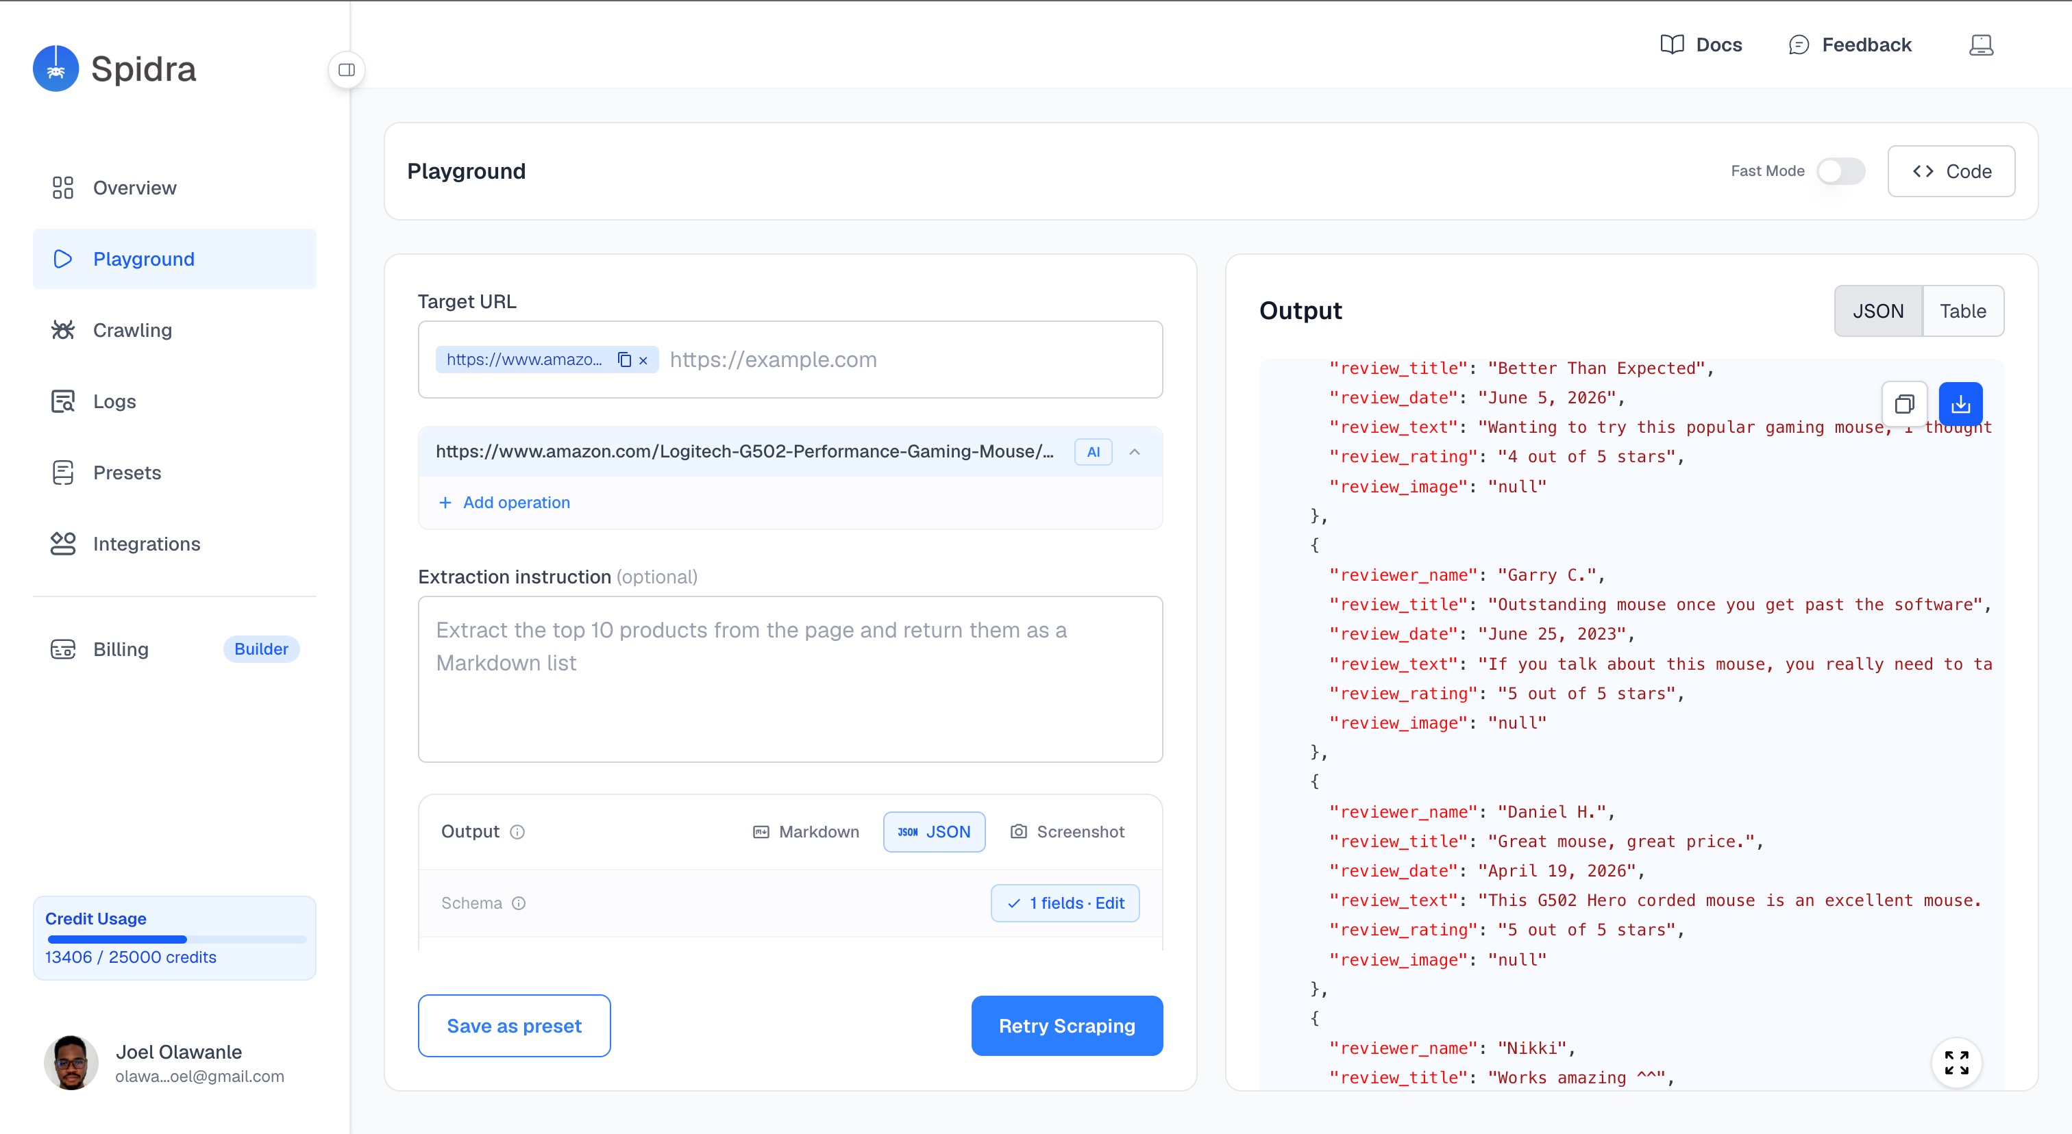This screenshot has width=2072, height=1134.
Task: Navigate to Presets
Action: point(175,473)
